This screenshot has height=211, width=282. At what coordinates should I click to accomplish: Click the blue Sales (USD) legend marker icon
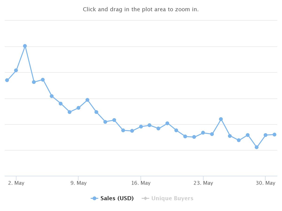click(94, 198)
